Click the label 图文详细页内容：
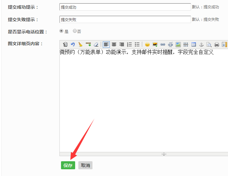This screenshot has height=176, width=228. 25,44
